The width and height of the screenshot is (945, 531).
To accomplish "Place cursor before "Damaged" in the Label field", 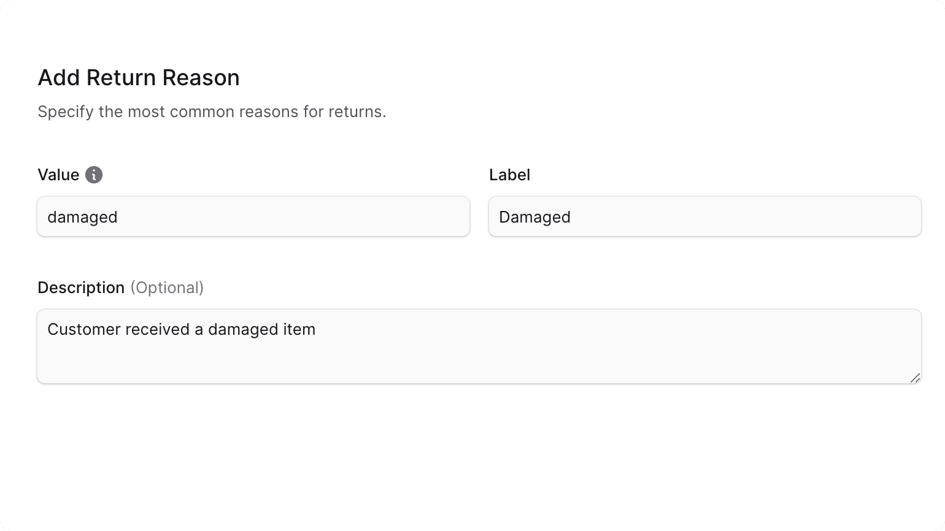I will 499,216.
